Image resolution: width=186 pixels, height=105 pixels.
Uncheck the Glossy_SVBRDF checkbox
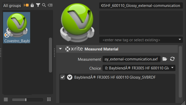tap(63, 77)
